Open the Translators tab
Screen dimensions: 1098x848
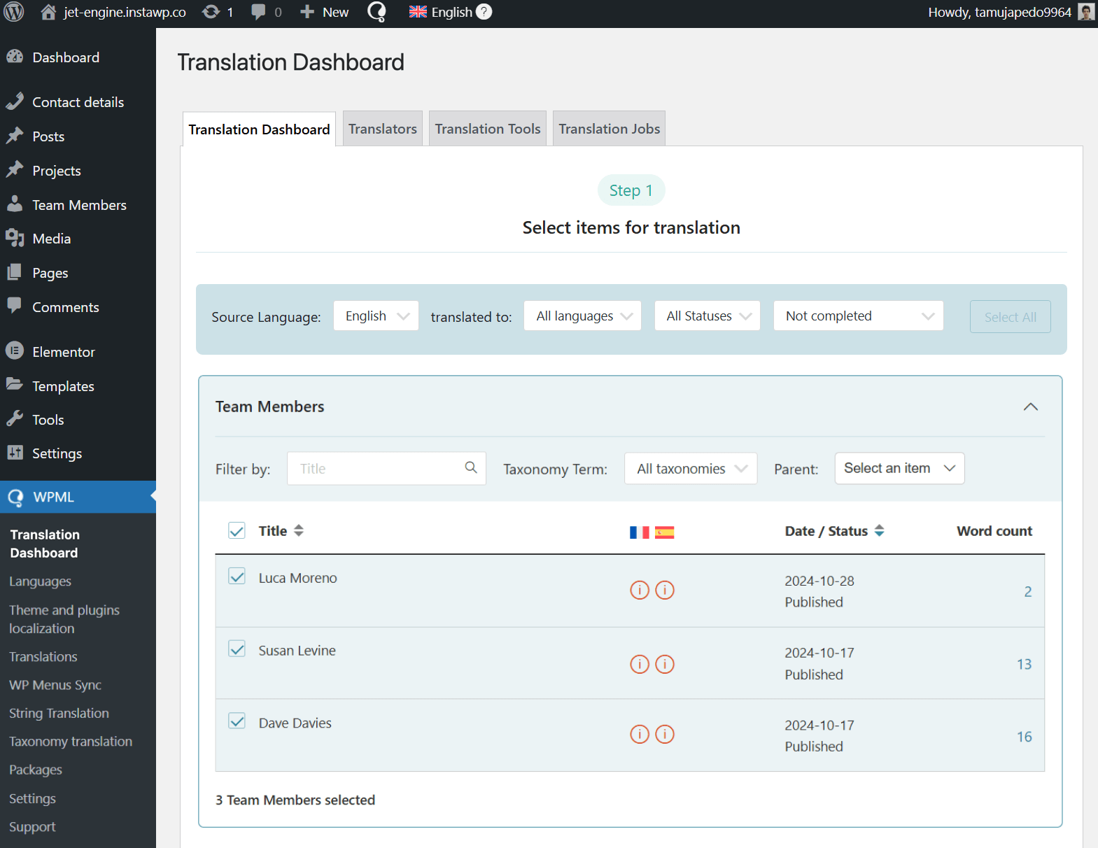click(382, 129)
